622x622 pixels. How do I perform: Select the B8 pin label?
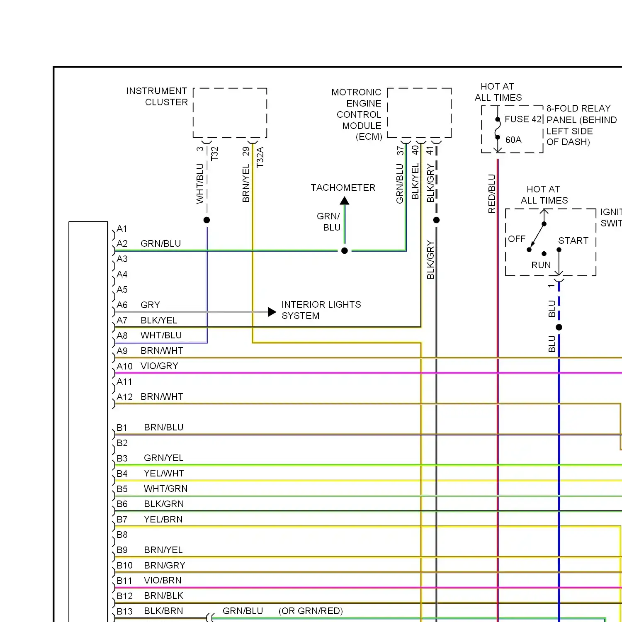pyautogui.click(x=122, y=535)
